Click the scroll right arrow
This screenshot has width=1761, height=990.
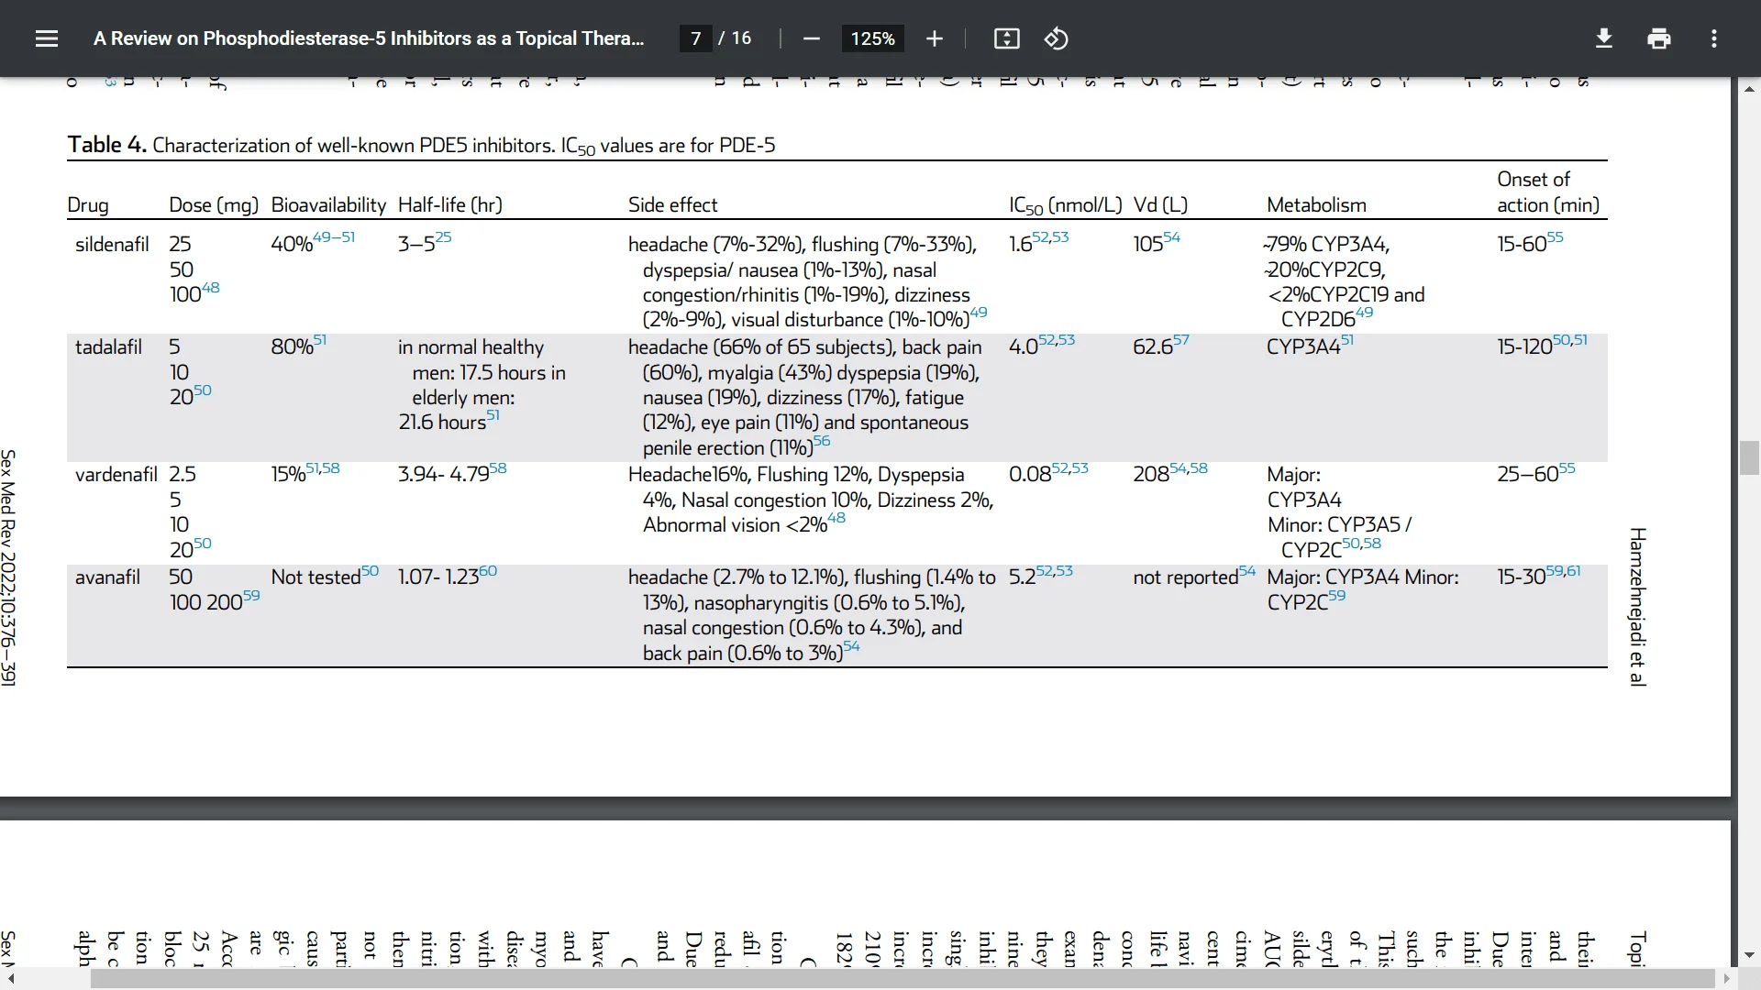(1727, 978)
